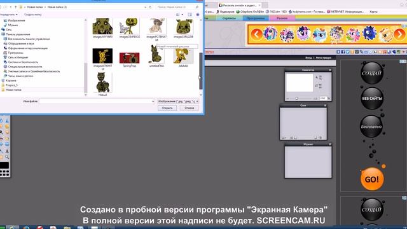Open the pink Разное site menu tab
This screenshot has height=229, width=407.
[x=282, y=18]
